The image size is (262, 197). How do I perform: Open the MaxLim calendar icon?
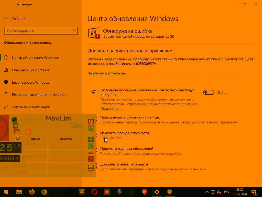(x=17, y=132)
